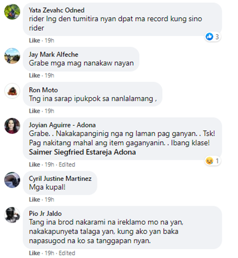
Task: Open Jay Mark Alfeche's profile avatar
Action: [12, 56]
